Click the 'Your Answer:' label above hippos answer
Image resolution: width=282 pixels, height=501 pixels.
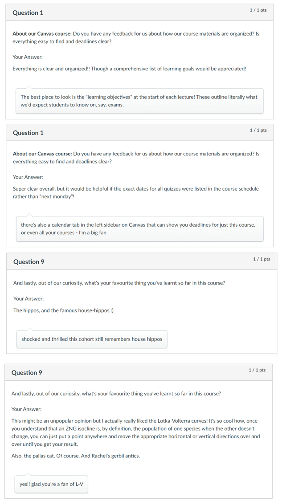pyautogui.click(x=29, y=299)
